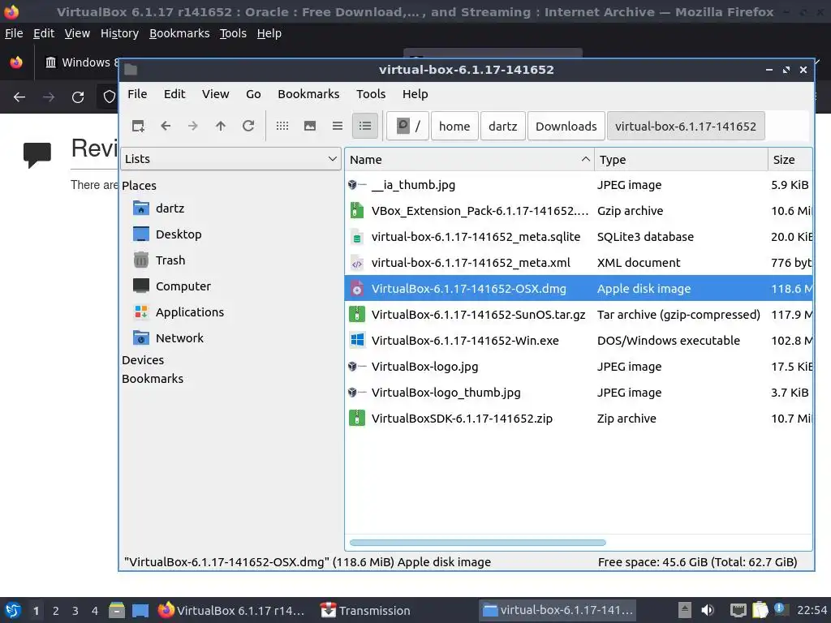This screenshot has width=831, height=623.
Task: Select the VBox_Extension_Pack gzip archive
Action: point(578,211)
